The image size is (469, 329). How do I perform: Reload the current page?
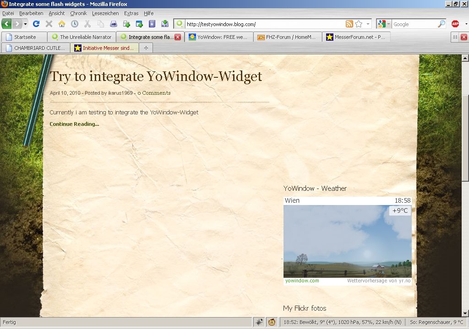pyautogui.click(x=37, y=23)
